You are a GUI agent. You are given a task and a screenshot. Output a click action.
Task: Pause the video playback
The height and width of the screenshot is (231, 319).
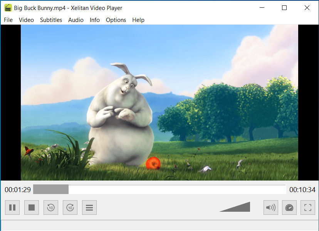pyautogui.click(x=12, y=208)
